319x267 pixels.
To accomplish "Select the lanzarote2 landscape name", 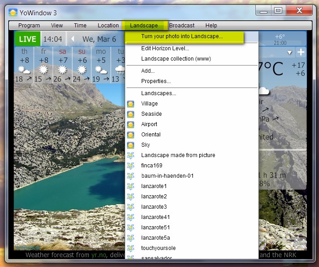I will click(x=154, y=197).
